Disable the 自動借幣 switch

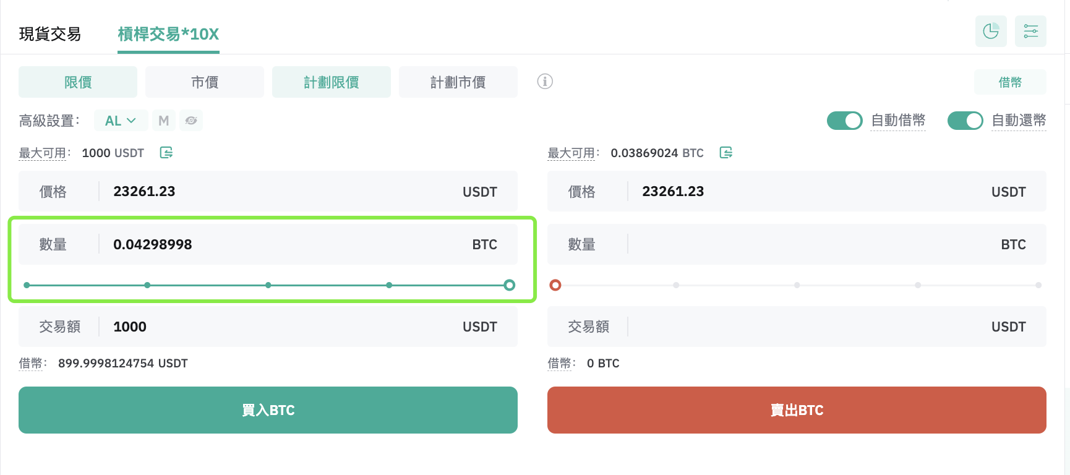845,121
